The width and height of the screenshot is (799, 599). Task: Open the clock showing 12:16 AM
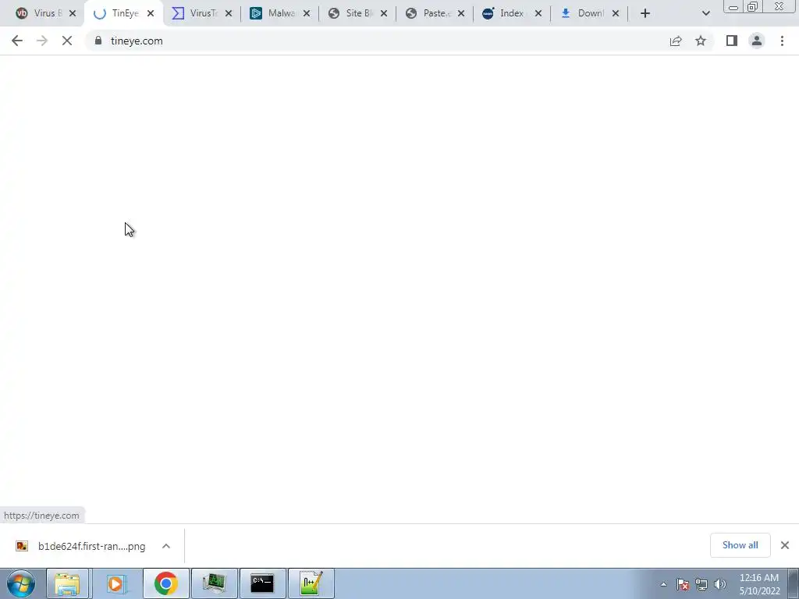[x=759, y=584]
